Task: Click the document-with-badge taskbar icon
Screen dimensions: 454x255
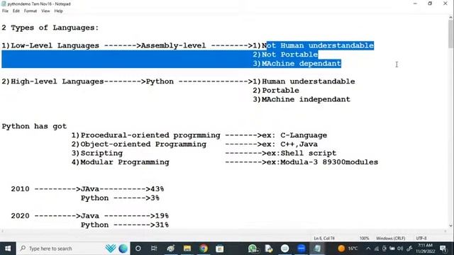Action: pos(269,249)
